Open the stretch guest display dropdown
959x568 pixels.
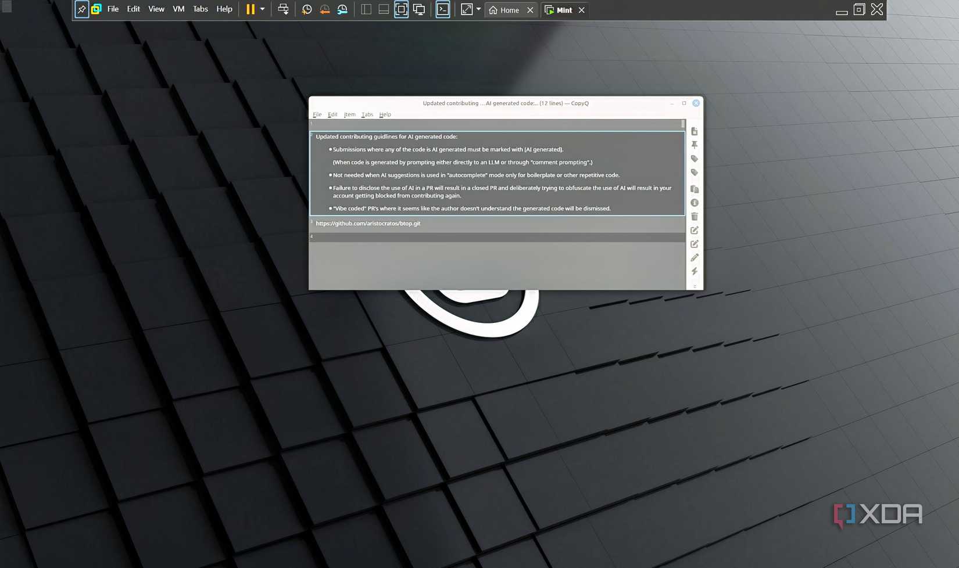[x=478, y=9]
